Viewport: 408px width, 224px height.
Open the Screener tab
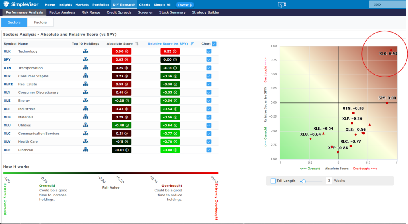(x=145, y=12)
